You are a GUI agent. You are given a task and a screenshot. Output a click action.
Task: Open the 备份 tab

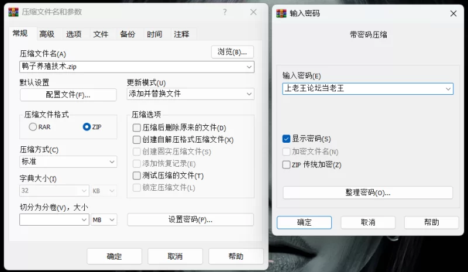128,34
